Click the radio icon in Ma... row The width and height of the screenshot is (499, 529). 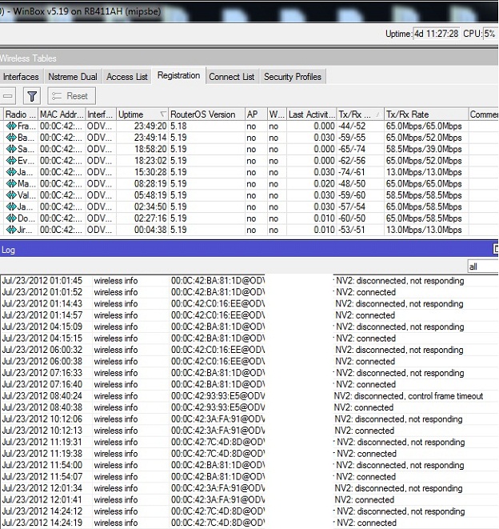[x=11, y=184]
